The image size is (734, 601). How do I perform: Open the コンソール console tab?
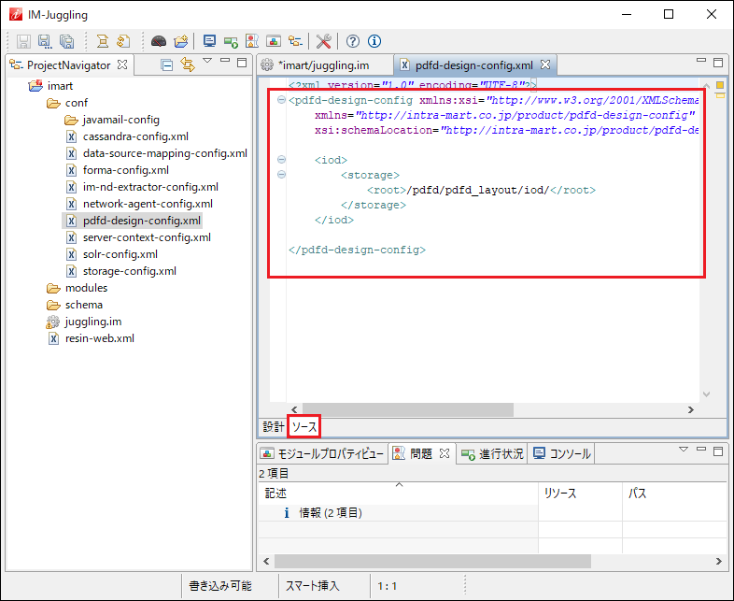click(569, 454)
